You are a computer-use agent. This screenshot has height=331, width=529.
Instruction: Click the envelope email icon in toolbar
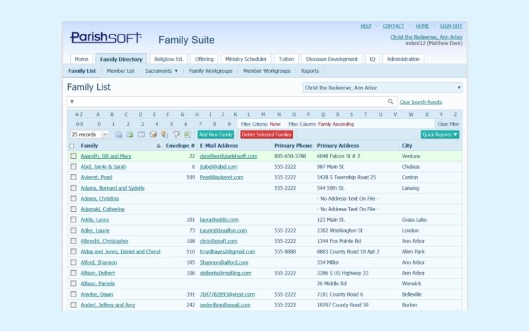tap(153, 134)
